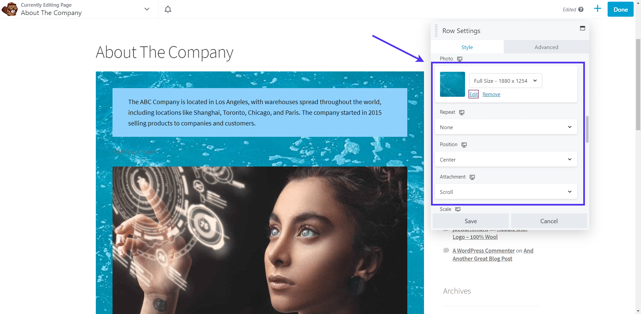
Task: Expand the currently editing page dropdown
Action: (x=147, y=9)
